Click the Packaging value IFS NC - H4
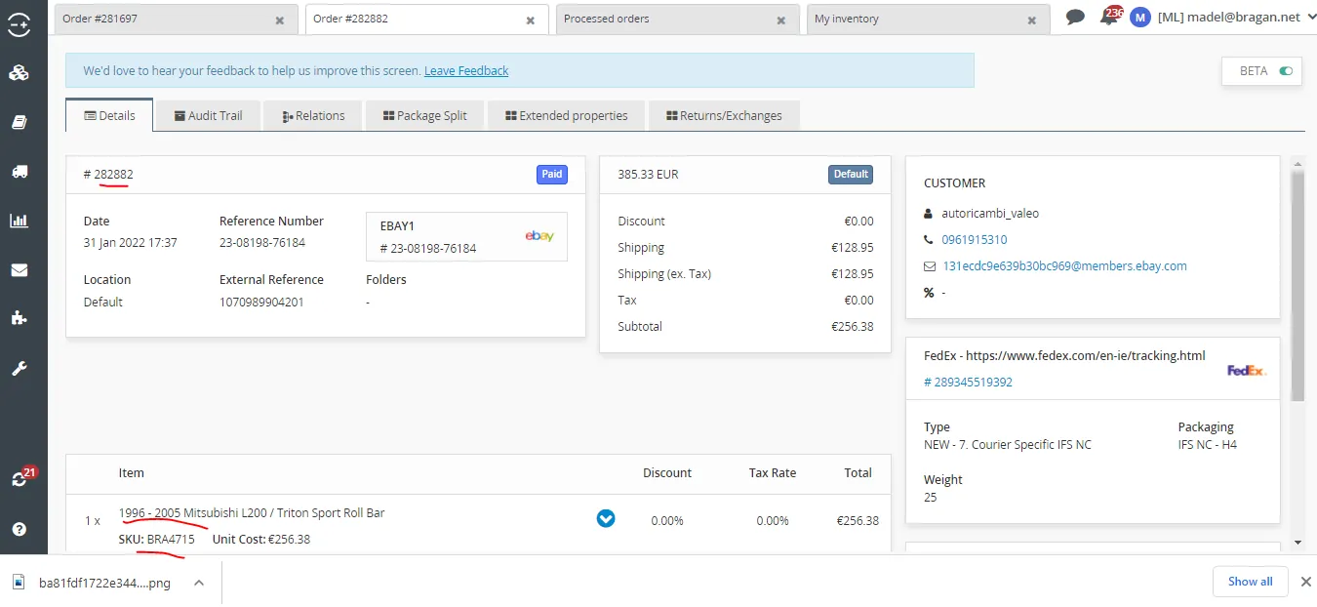Screen dimensions: 1317x607 (1208, 444)
